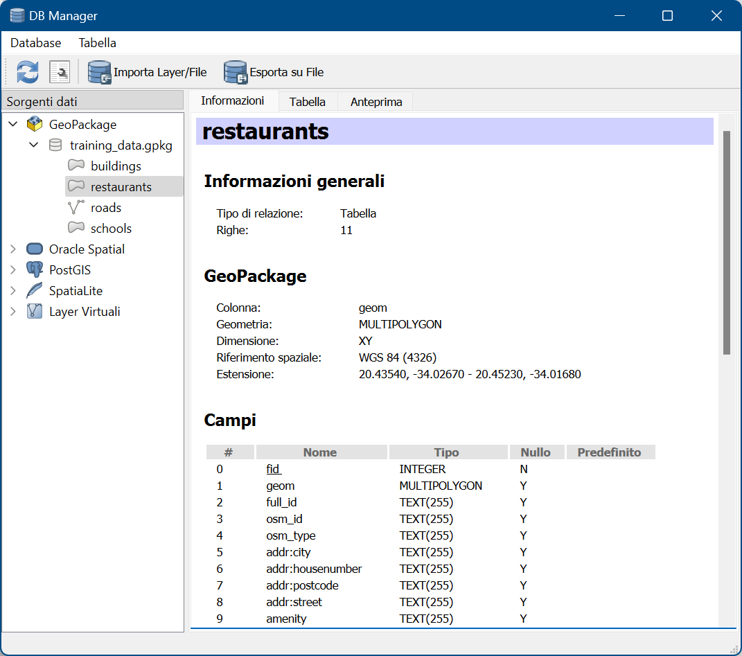Click the GeoPackage provider icon
Screen dimensions: 742x656
(35, 124)
